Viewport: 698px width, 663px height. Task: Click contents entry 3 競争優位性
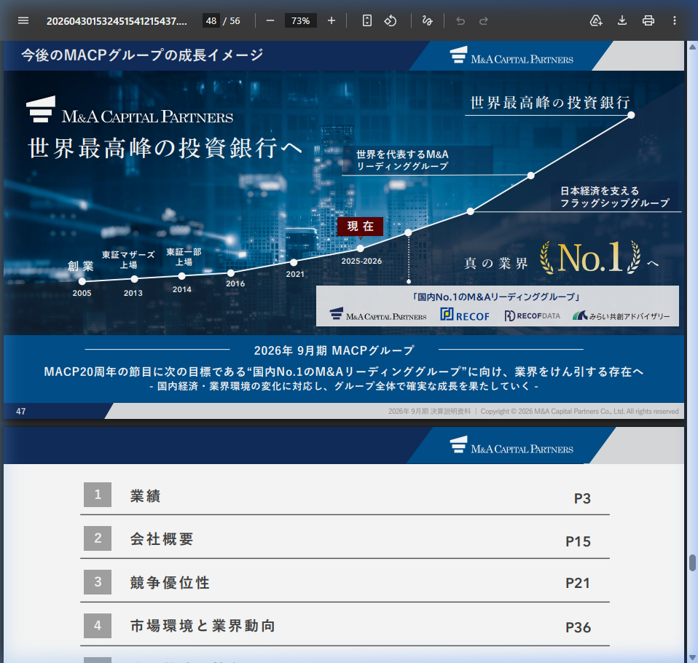coord(345,582)
